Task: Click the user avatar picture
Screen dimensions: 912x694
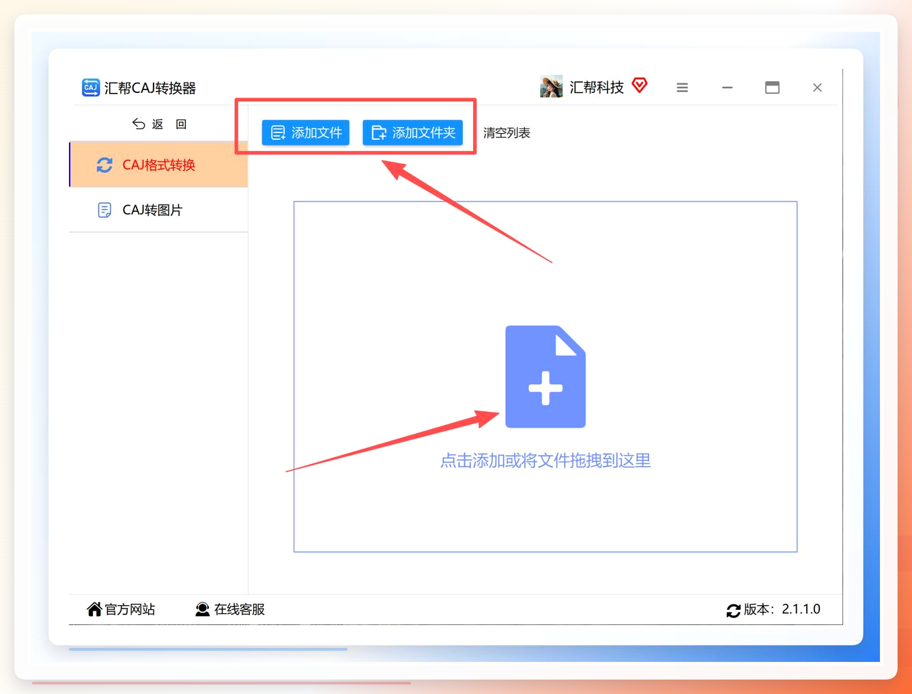Action: coord(552,87)
